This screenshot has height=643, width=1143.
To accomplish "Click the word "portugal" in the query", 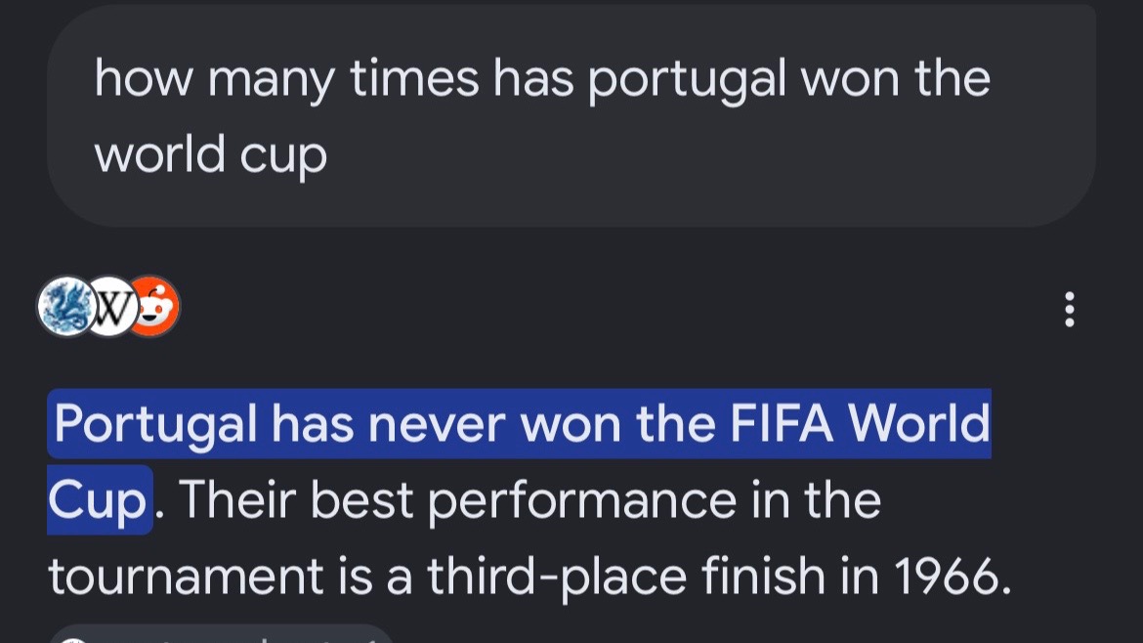I will pos(687,80).
